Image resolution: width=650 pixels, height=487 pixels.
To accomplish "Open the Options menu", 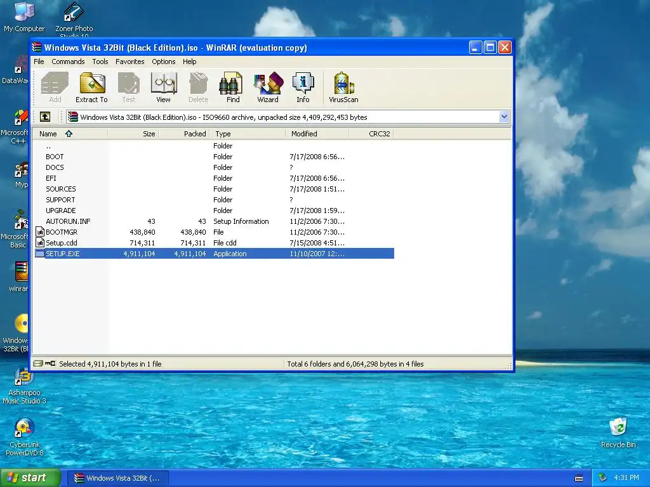I will click(163, 62).
